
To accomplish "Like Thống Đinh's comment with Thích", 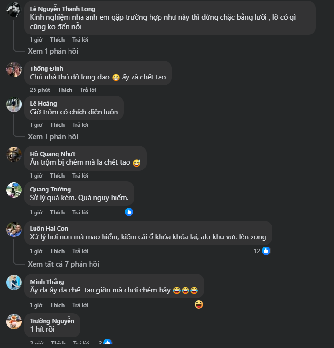I will point(65,90).
